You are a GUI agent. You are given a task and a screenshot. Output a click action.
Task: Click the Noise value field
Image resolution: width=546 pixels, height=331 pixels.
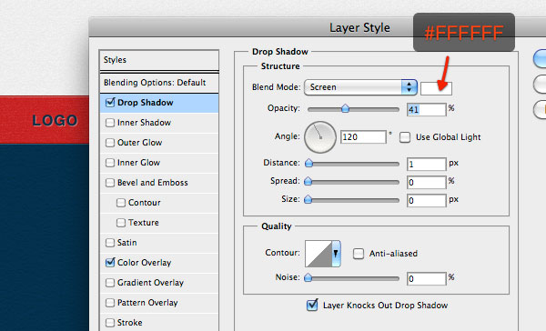pyautogui.click(x=426, y=279)
